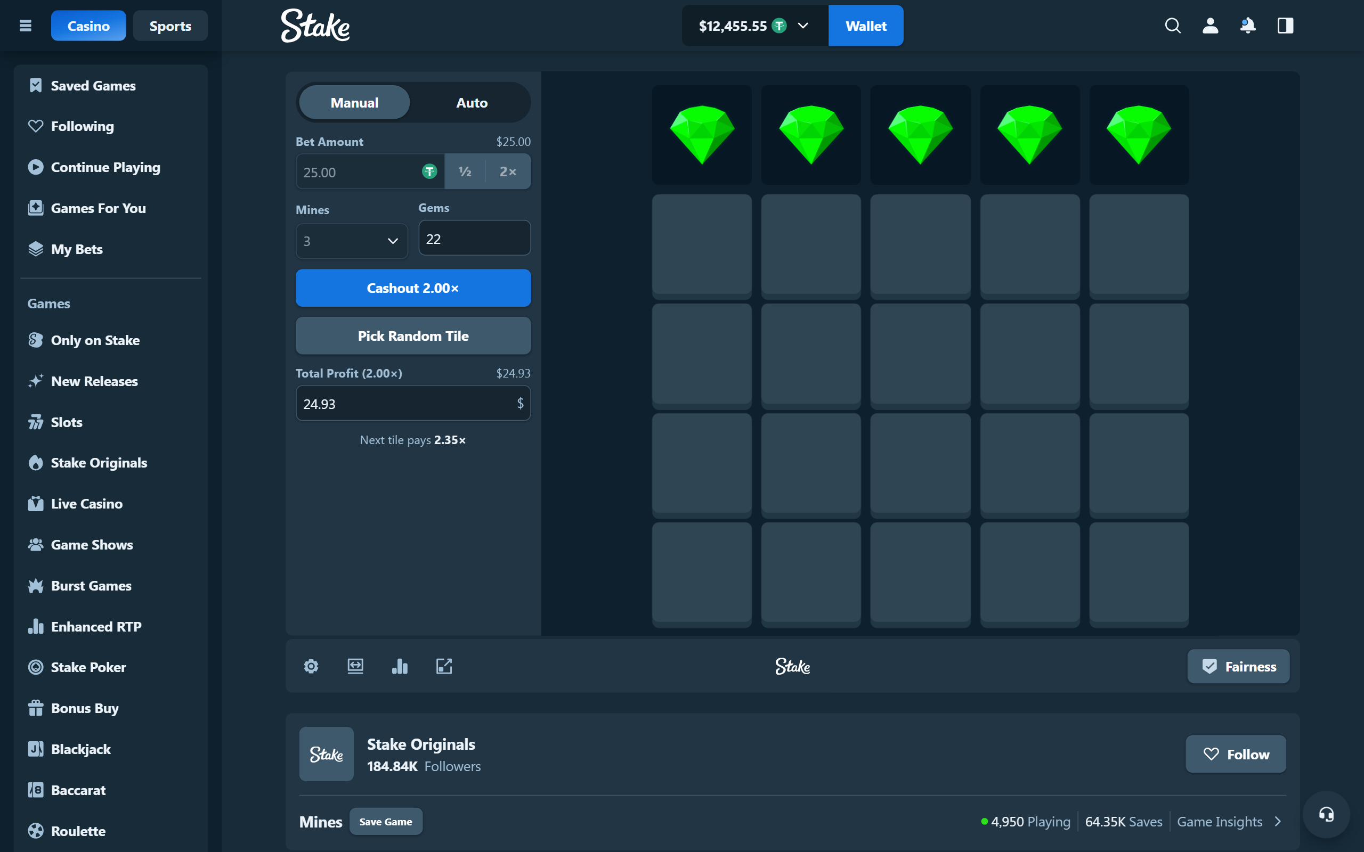
Task: Pop out the game window icon
Action: 444,666
